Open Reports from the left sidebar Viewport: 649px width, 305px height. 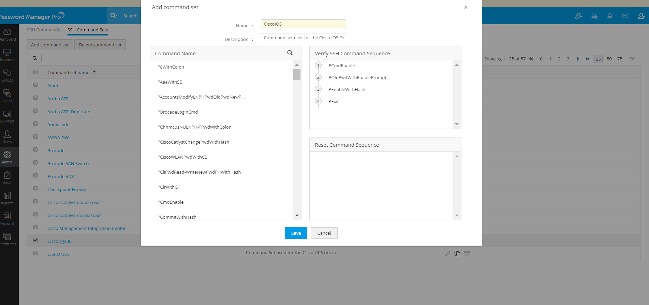7,198
